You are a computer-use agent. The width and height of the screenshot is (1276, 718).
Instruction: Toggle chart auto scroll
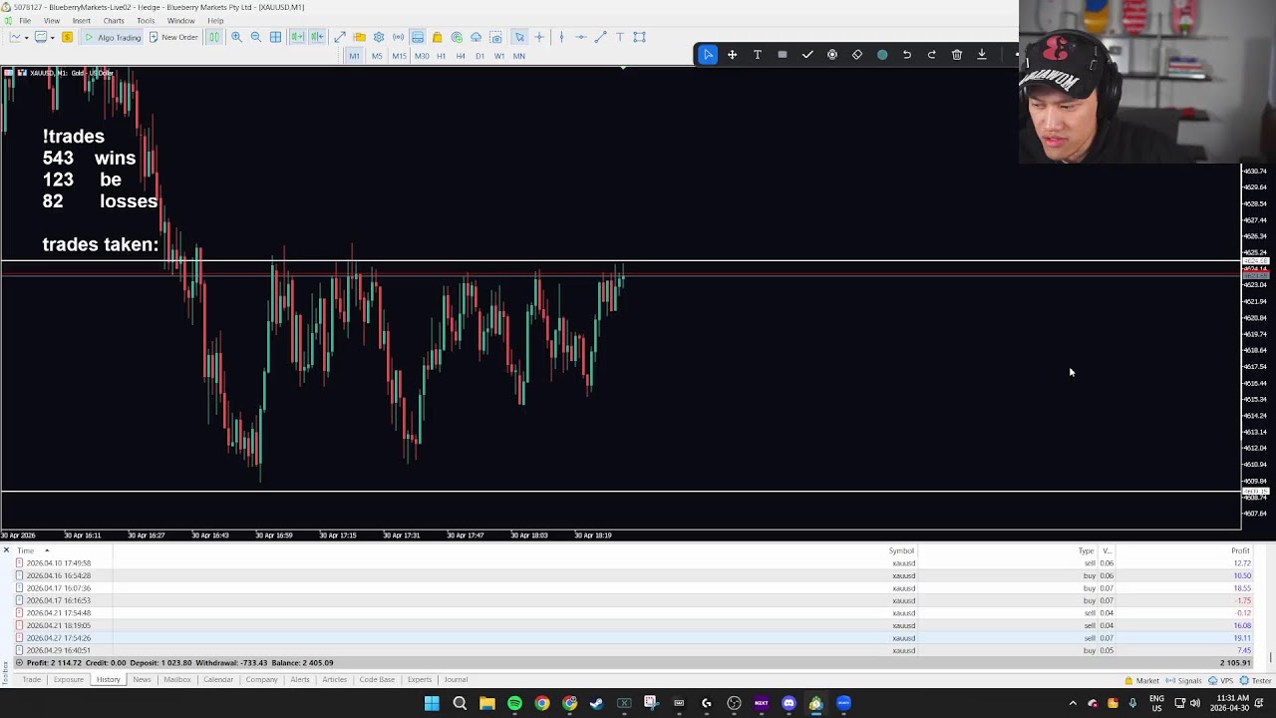297,37
